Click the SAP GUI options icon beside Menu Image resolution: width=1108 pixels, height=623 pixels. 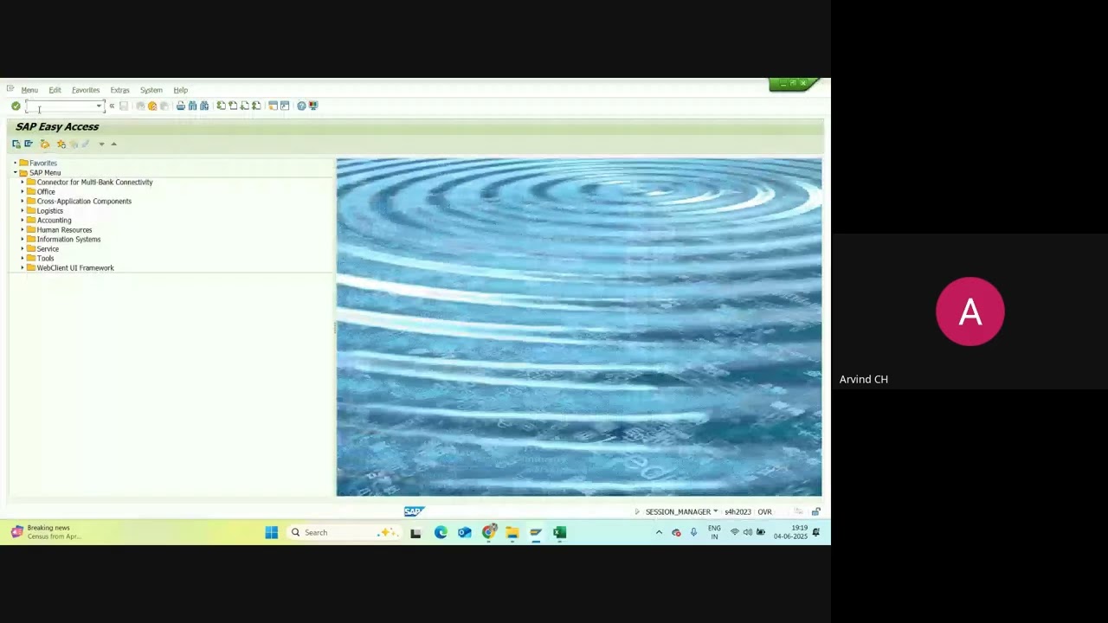click(x=10, y=89)
